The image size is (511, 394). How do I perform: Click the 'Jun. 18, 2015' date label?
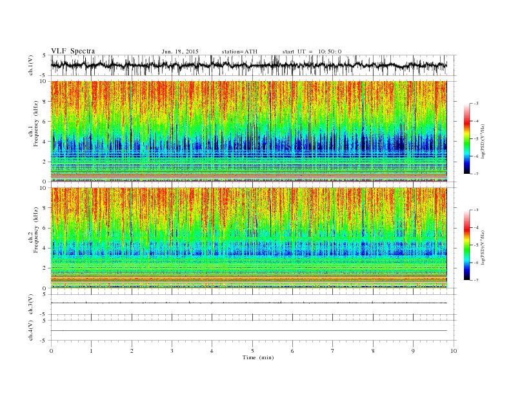pyautogui.click(x=180, y=52)
